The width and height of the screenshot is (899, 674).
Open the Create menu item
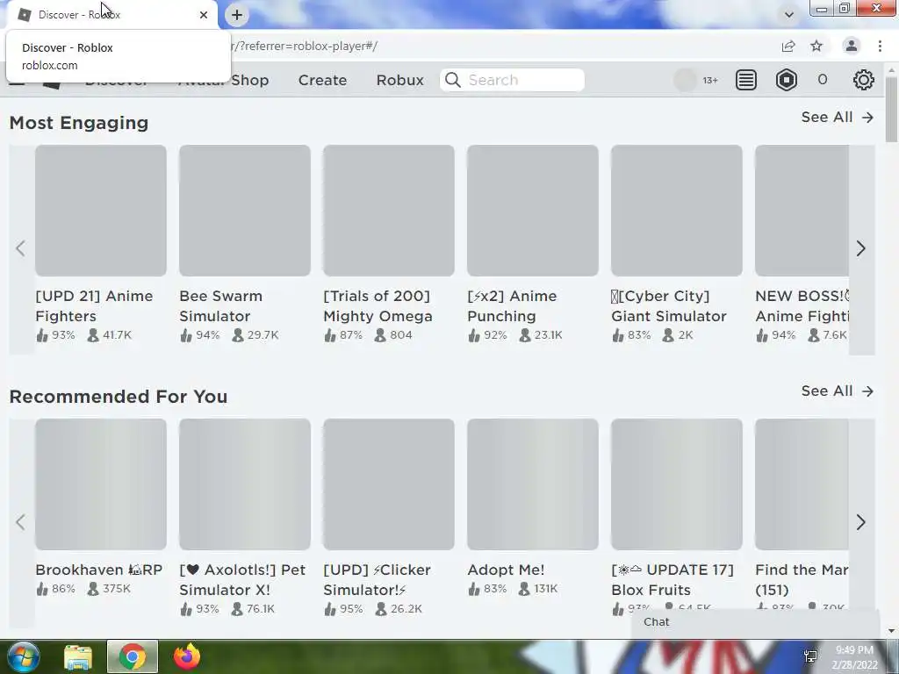point(322,80)
